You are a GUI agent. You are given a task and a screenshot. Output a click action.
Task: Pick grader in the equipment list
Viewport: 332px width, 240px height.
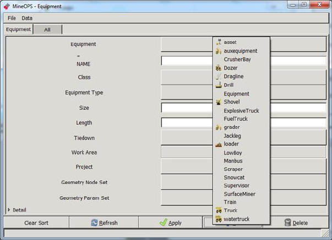pos(241,127)
